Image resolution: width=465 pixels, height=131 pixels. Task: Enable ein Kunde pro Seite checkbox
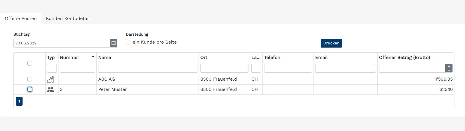(128, 42)
